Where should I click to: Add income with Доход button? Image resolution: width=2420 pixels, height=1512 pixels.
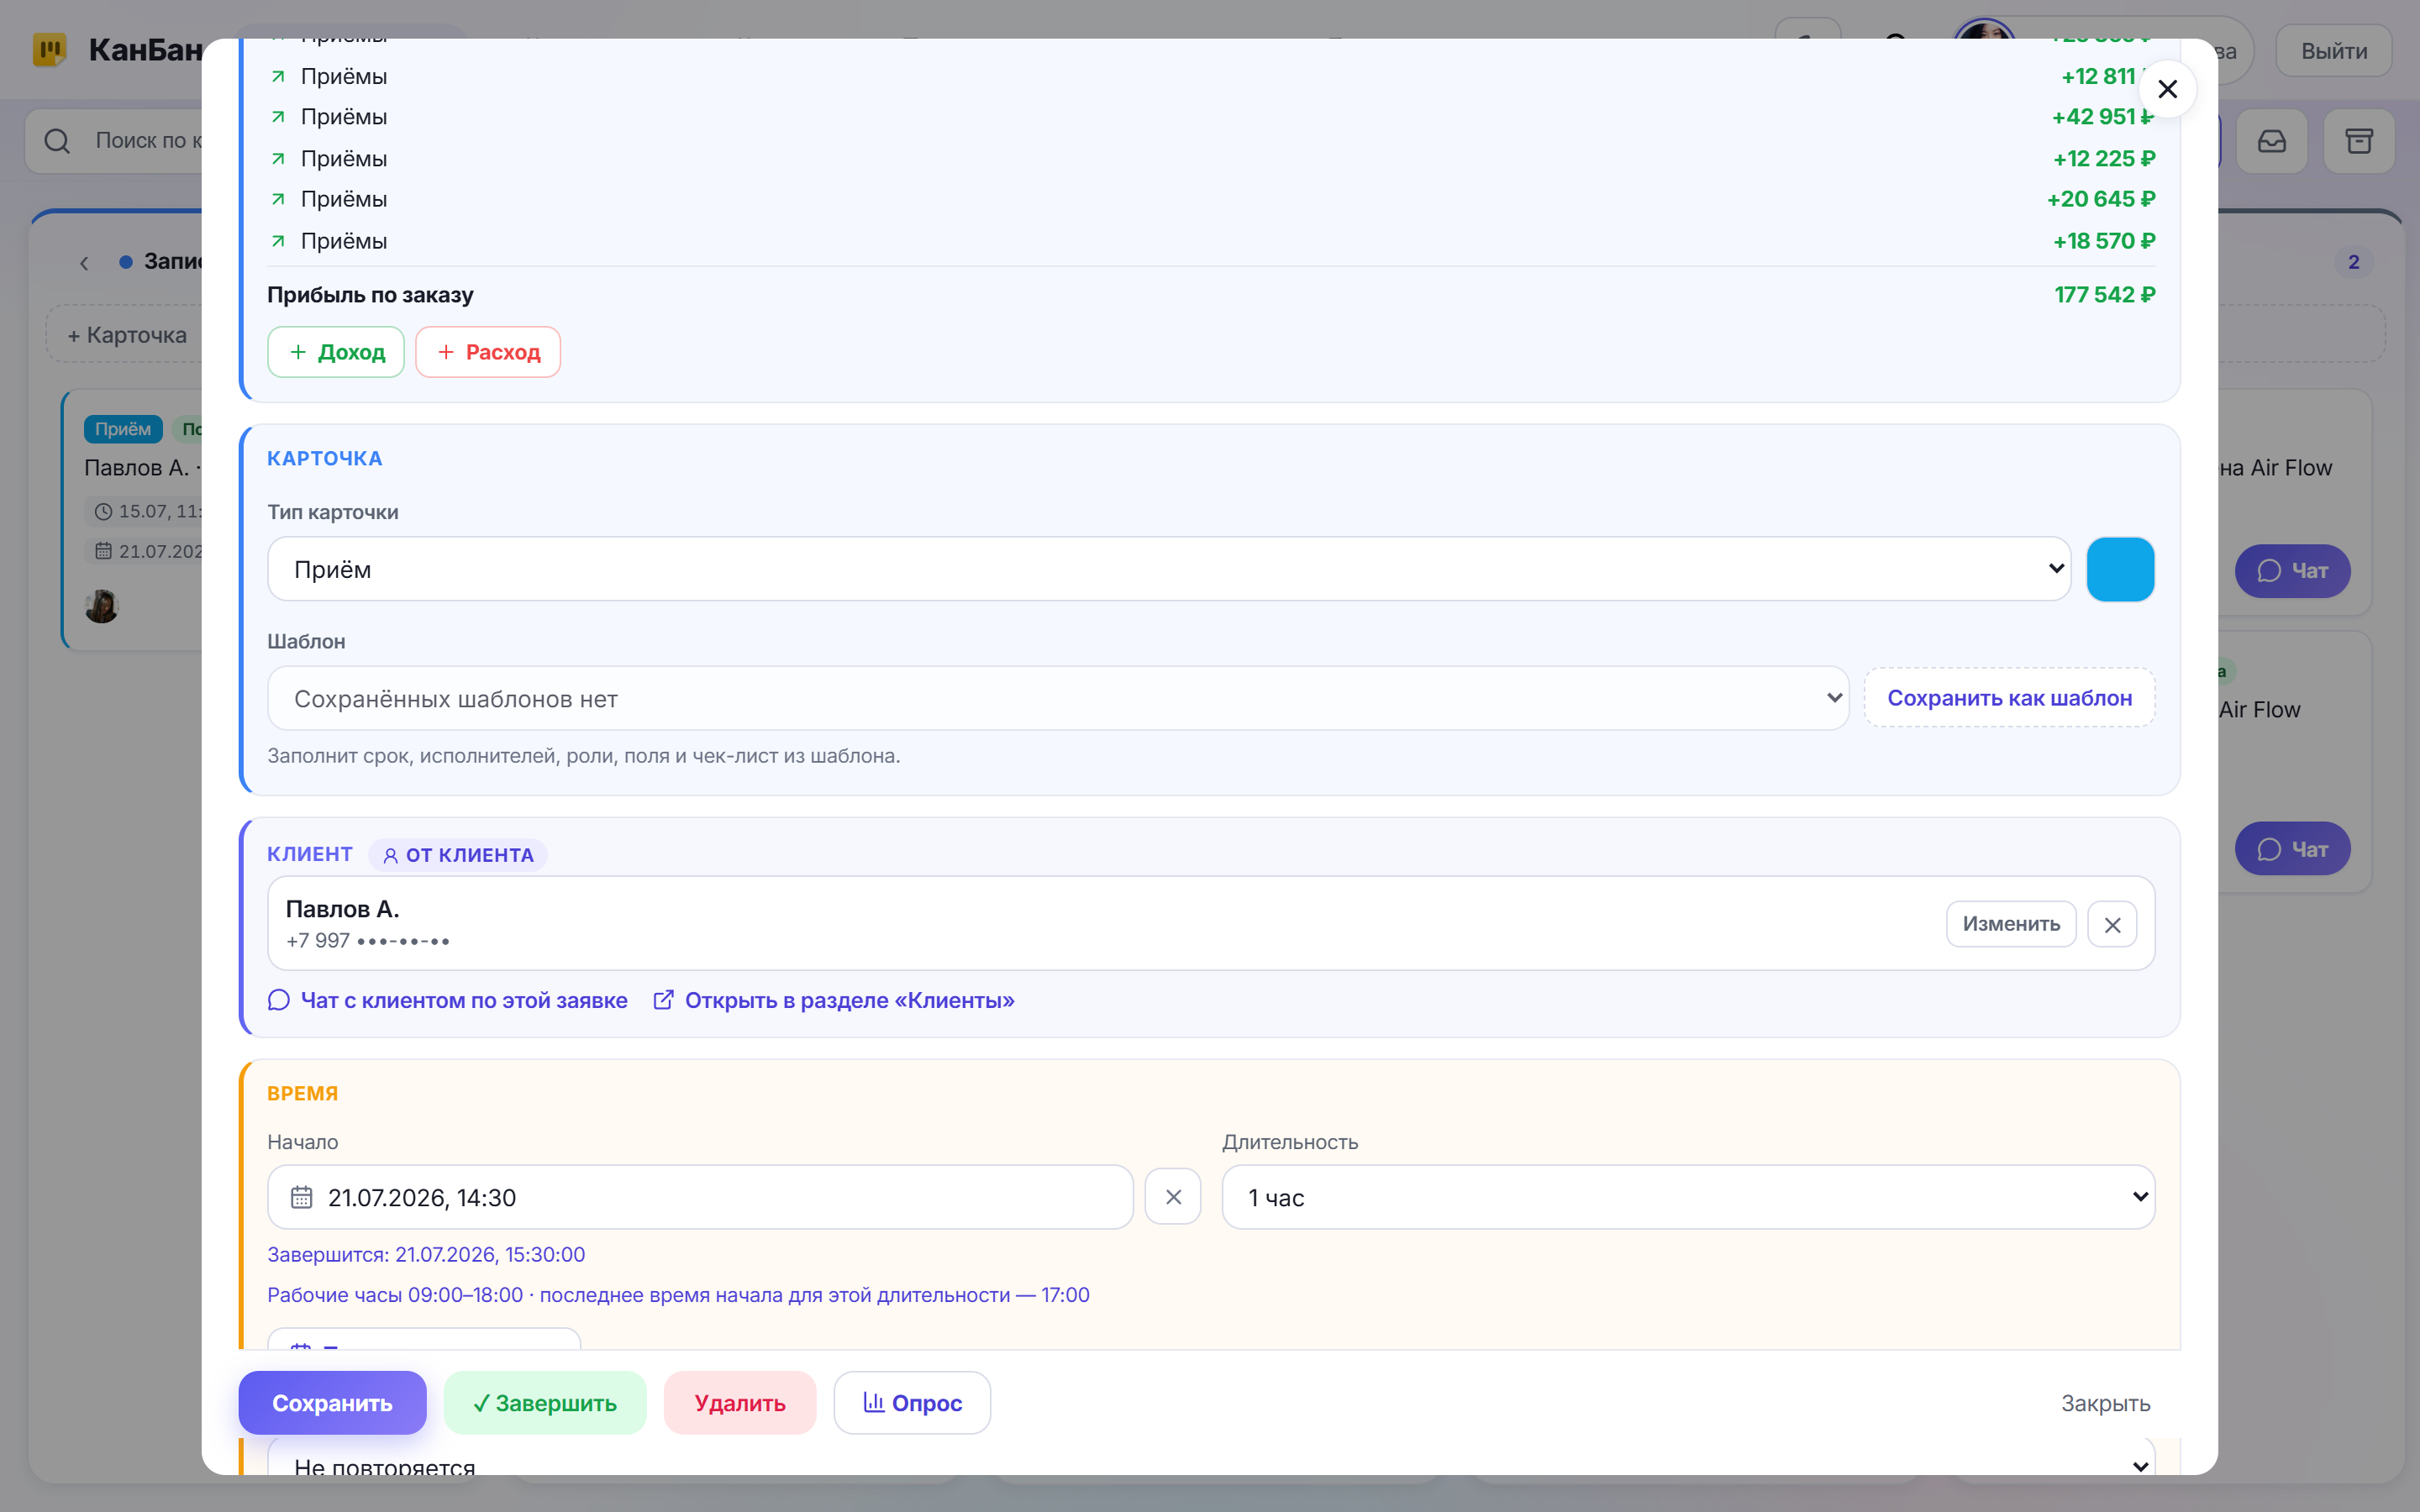[x=336, y=352]
